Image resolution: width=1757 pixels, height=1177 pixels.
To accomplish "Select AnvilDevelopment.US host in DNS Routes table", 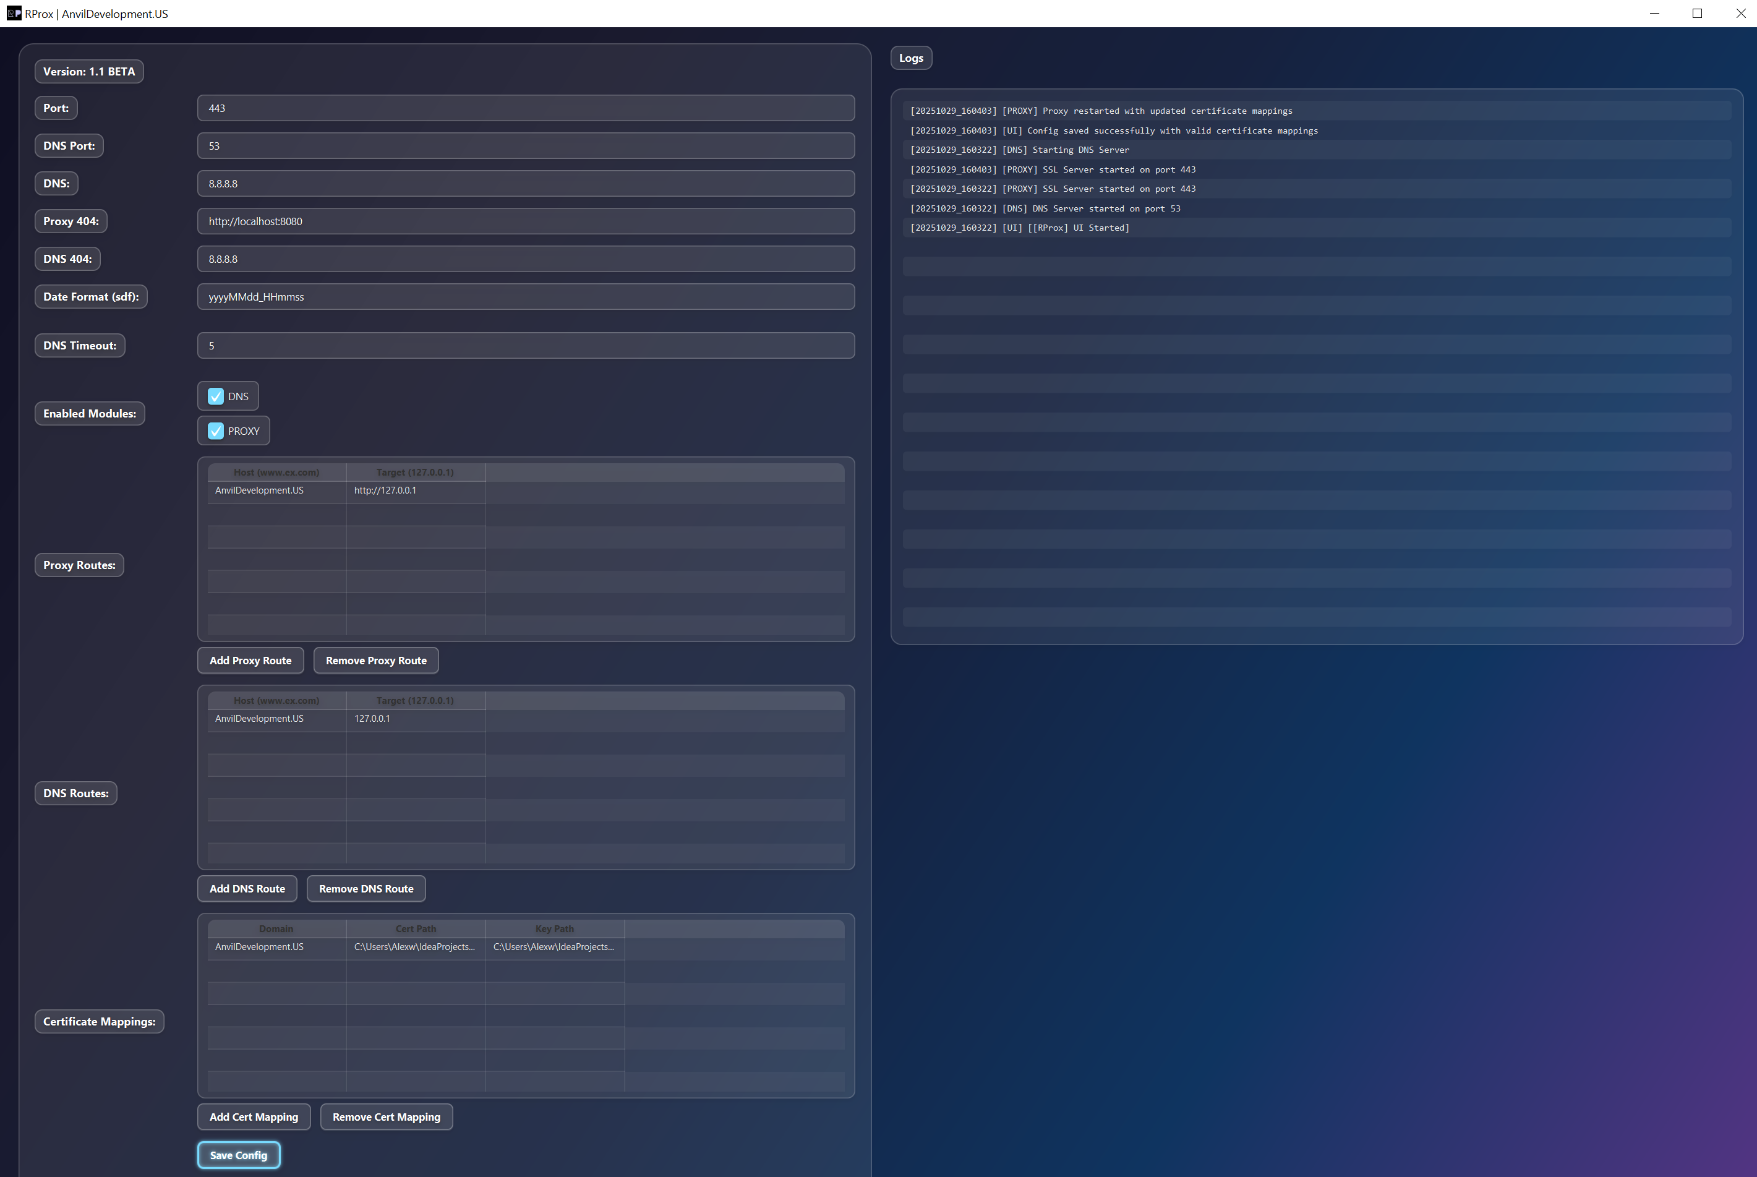I will (x=277, y=719).
